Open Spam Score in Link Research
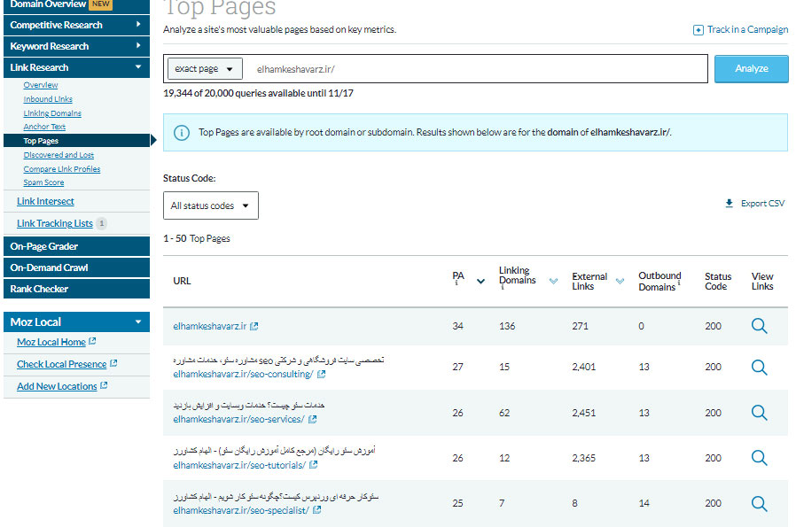796x527 pixels. click(x=43, y=182)
